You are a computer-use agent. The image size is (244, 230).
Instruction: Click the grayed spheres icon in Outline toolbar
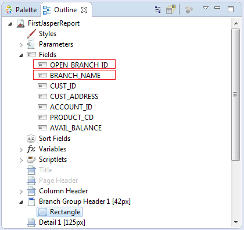click(189, 9)
